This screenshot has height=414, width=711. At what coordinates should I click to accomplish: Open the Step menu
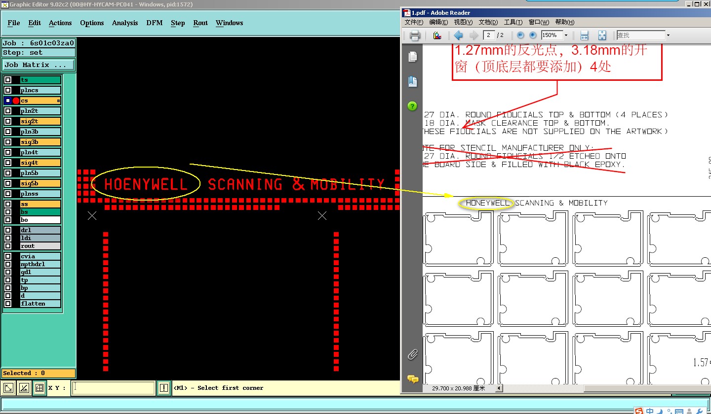178,23
